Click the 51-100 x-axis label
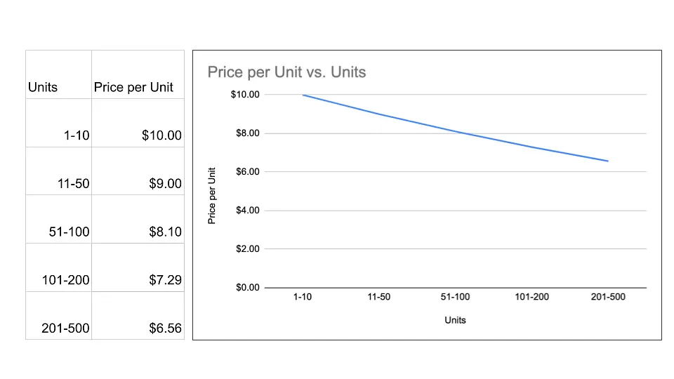Image resolution: width=674 pixels, height=379 pixels. (x=455, y=296)
